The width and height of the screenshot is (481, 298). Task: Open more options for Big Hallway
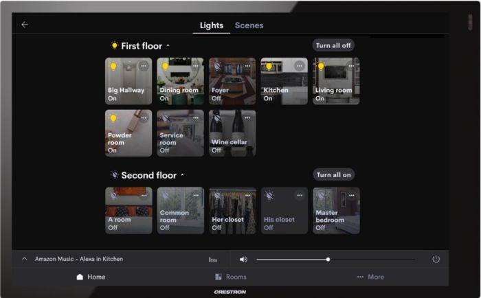coord(144,66)
